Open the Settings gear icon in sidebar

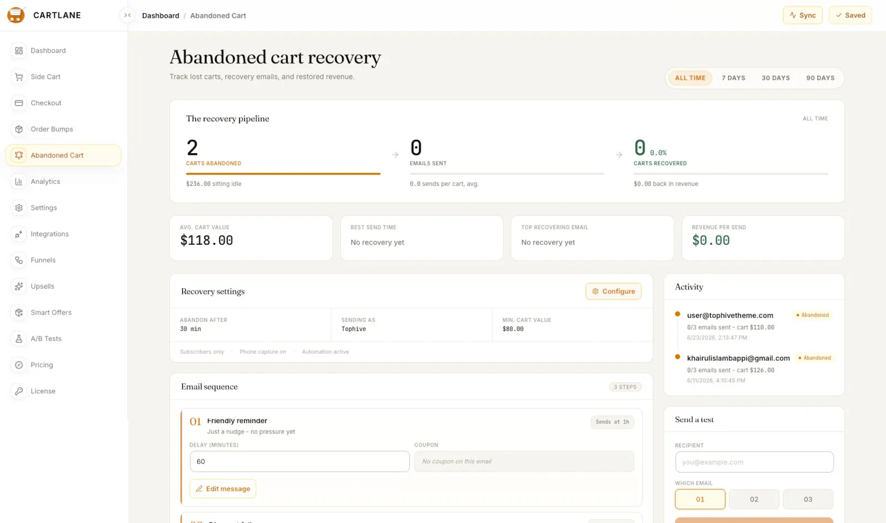pos(19,208)
